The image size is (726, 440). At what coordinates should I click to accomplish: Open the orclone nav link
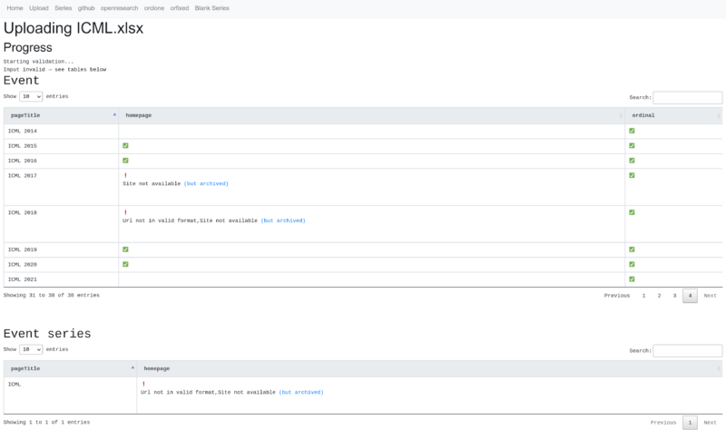[154, 8]
